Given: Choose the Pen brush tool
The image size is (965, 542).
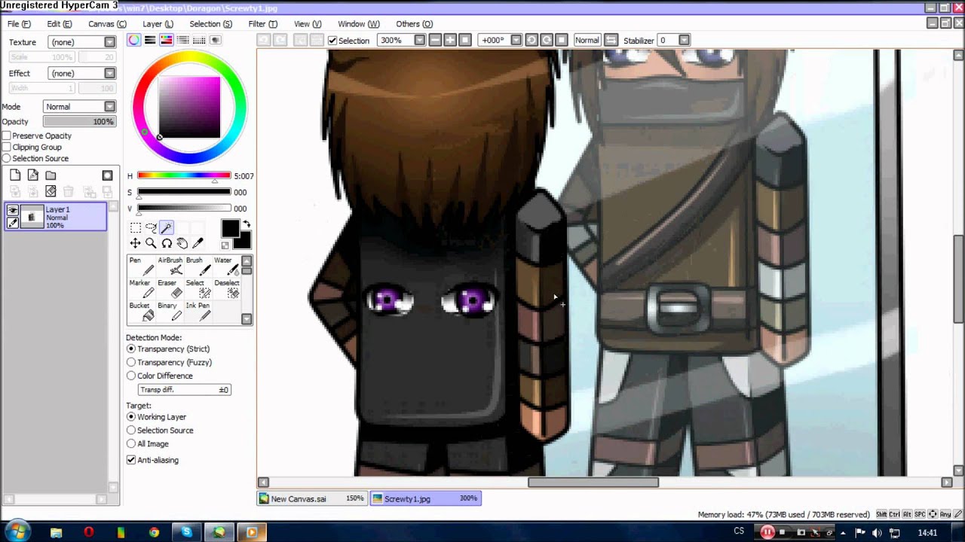Looking at the screenshot, I should tap(142, 266).
